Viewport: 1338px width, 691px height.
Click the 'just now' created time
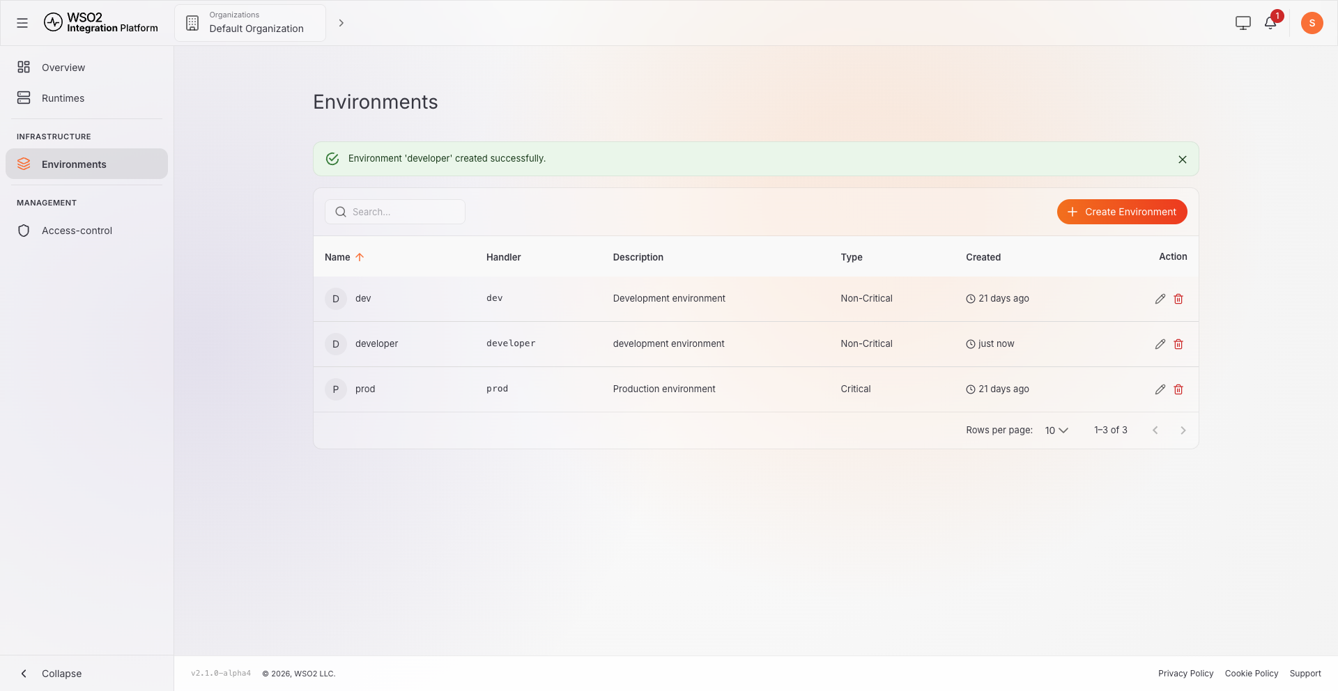pyautogui.click(x=996, y=344)
